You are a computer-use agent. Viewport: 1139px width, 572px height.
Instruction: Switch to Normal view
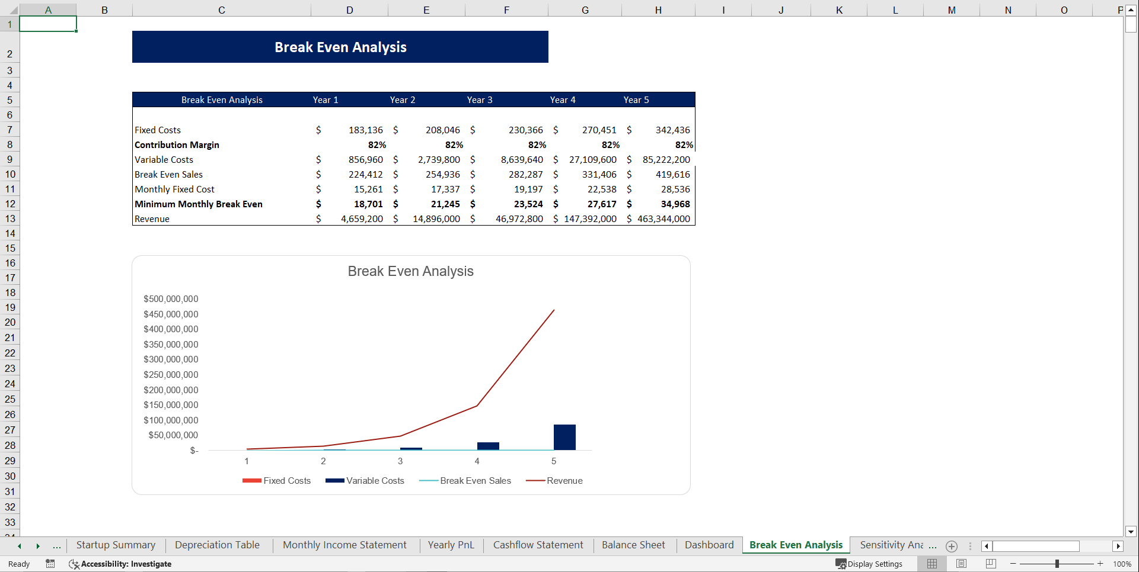coord(932,564)
